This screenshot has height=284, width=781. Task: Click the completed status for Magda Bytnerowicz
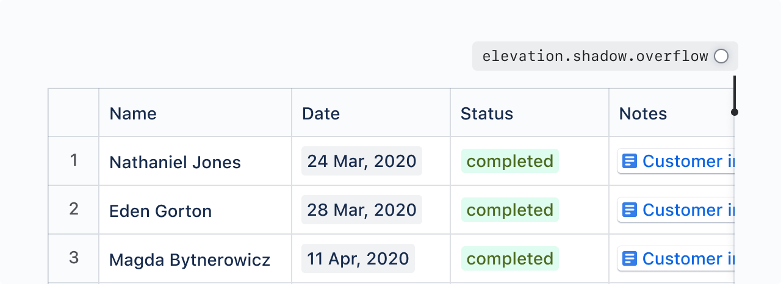510,259
